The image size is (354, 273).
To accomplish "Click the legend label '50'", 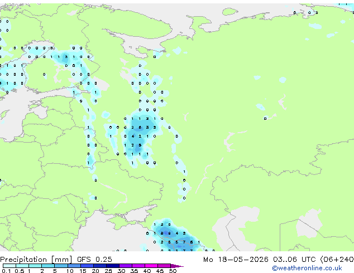I will point(173,271).
